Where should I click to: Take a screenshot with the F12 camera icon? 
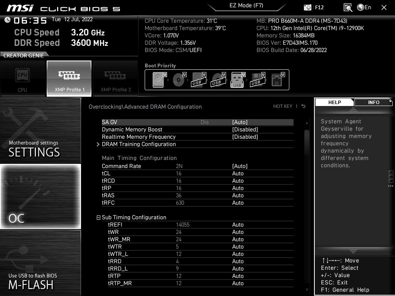(x=307, y=8)
